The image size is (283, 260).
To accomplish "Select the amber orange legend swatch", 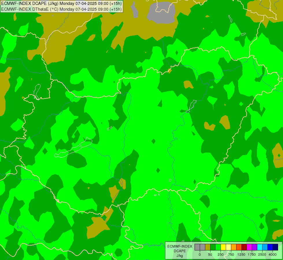I will (234, 247).
